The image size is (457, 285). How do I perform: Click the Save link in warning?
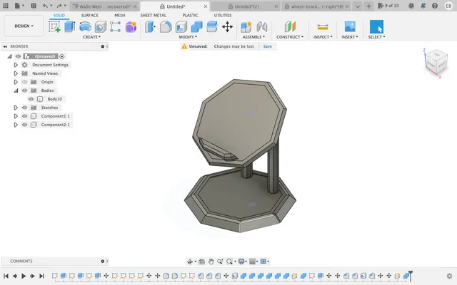click(x=267, y=46)
